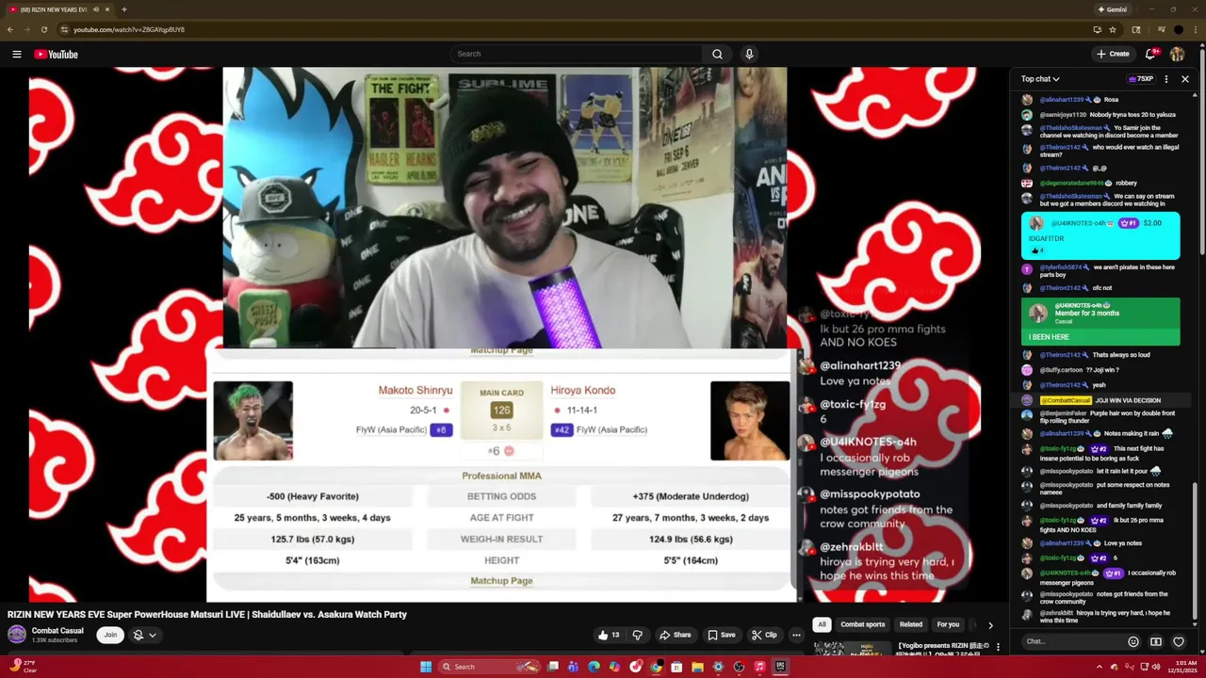Mute the tab via speaker icon
Screen dimensions: 1206x678
click(95, 9)
